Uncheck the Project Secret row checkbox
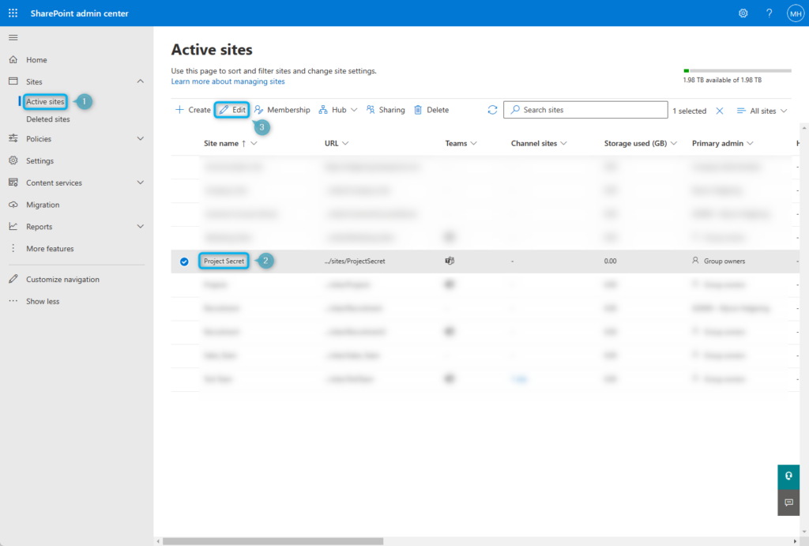809x546 pixels. pyautogui.click(x=184, y=261)
